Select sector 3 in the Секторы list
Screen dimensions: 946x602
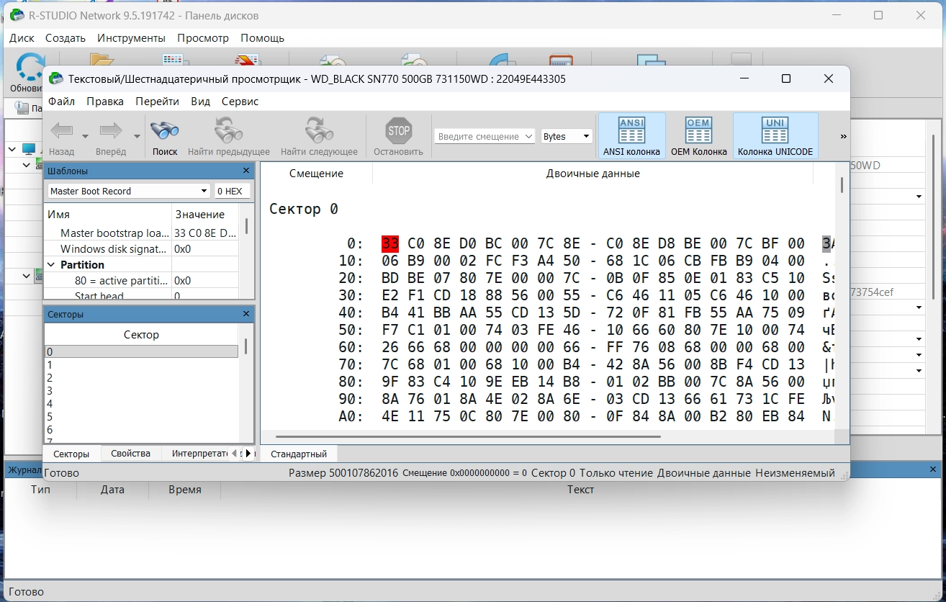(x=141, y=391)
